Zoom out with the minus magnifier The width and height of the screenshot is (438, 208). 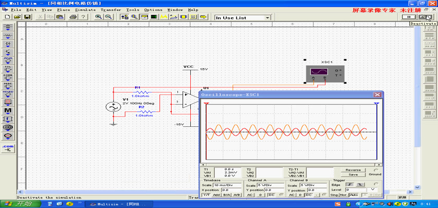[x=108, y=17]
